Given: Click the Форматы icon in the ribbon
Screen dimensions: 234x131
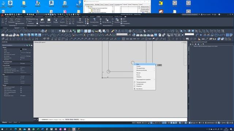Looking at the screenshot, I should [x=42, y=20].
